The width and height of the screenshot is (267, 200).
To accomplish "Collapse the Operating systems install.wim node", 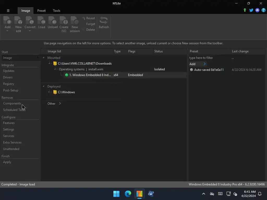I will [55, 69].
